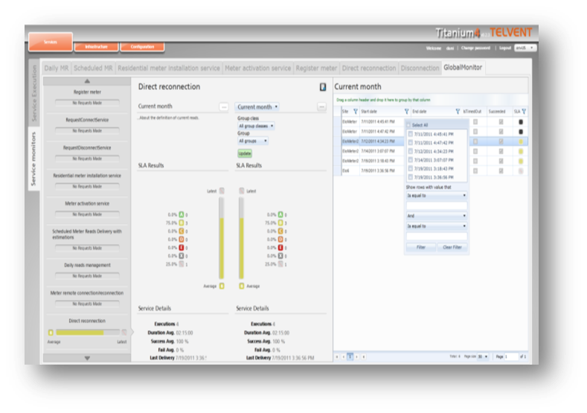
Task: Open the Start date column filter funnel
Action: click(x=406, y=111)
